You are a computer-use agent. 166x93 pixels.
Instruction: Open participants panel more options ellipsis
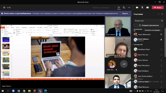click(x=158, y=14)
